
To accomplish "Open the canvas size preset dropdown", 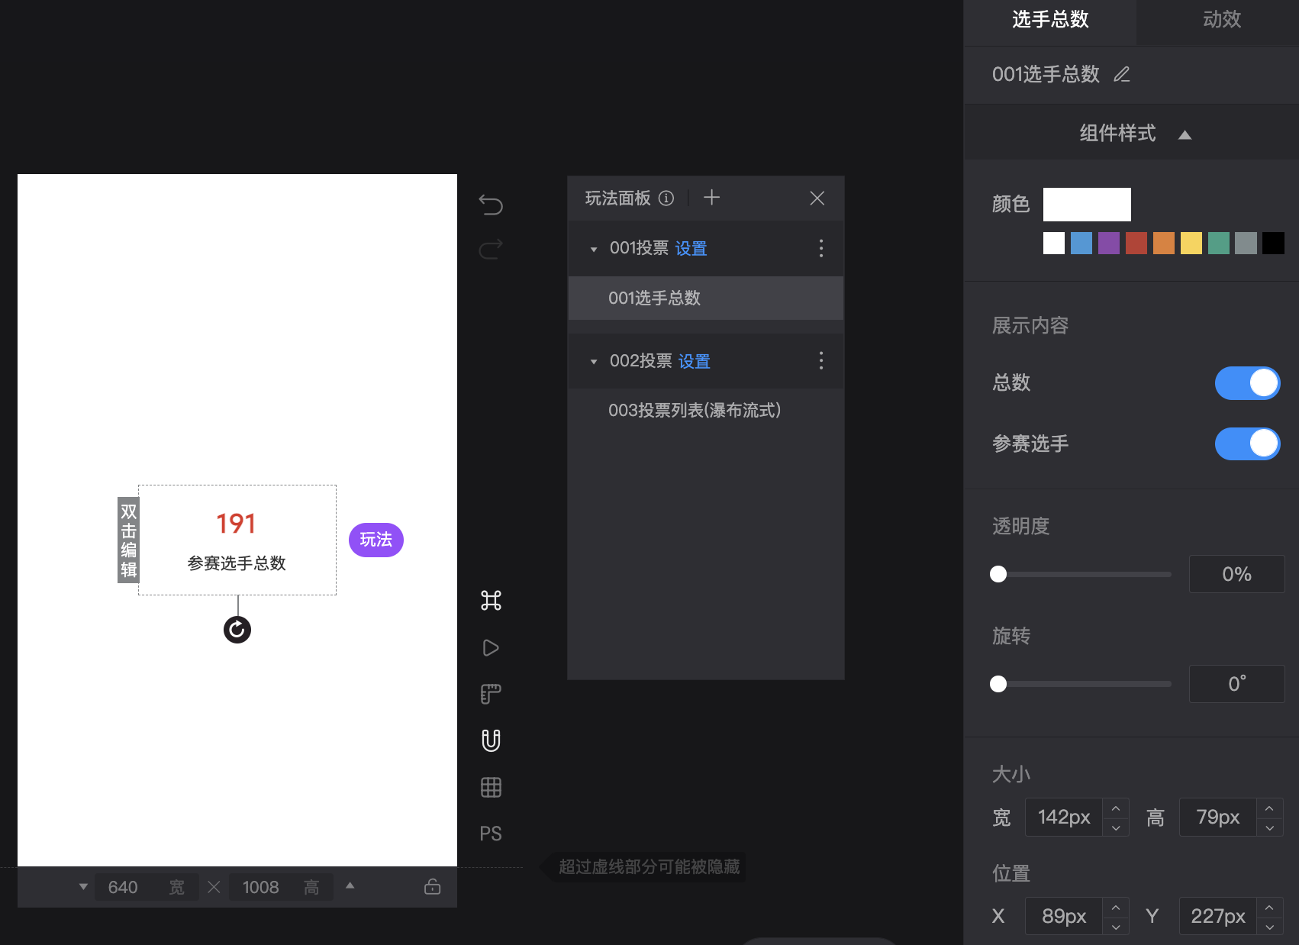I will pos(83,886).
